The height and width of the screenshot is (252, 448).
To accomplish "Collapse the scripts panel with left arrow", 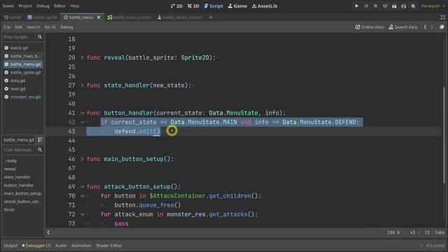I will click(x=48, y=232).
